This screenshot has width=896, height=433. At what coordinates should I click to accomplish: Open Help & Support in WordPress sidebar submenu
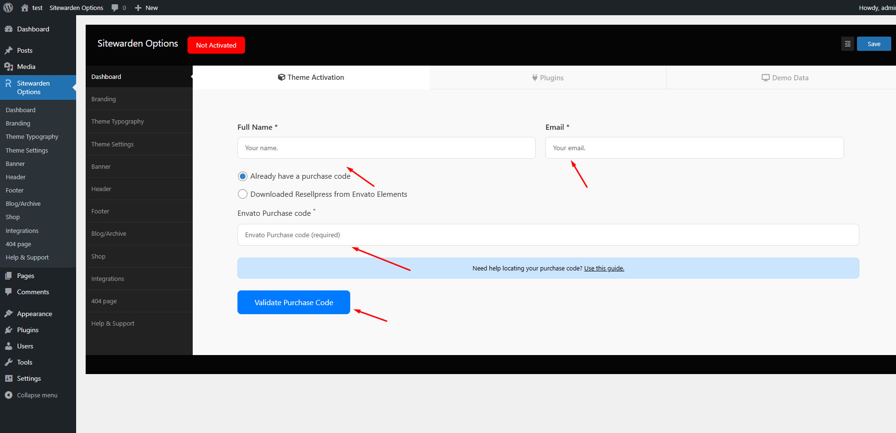tap(38, 257)
